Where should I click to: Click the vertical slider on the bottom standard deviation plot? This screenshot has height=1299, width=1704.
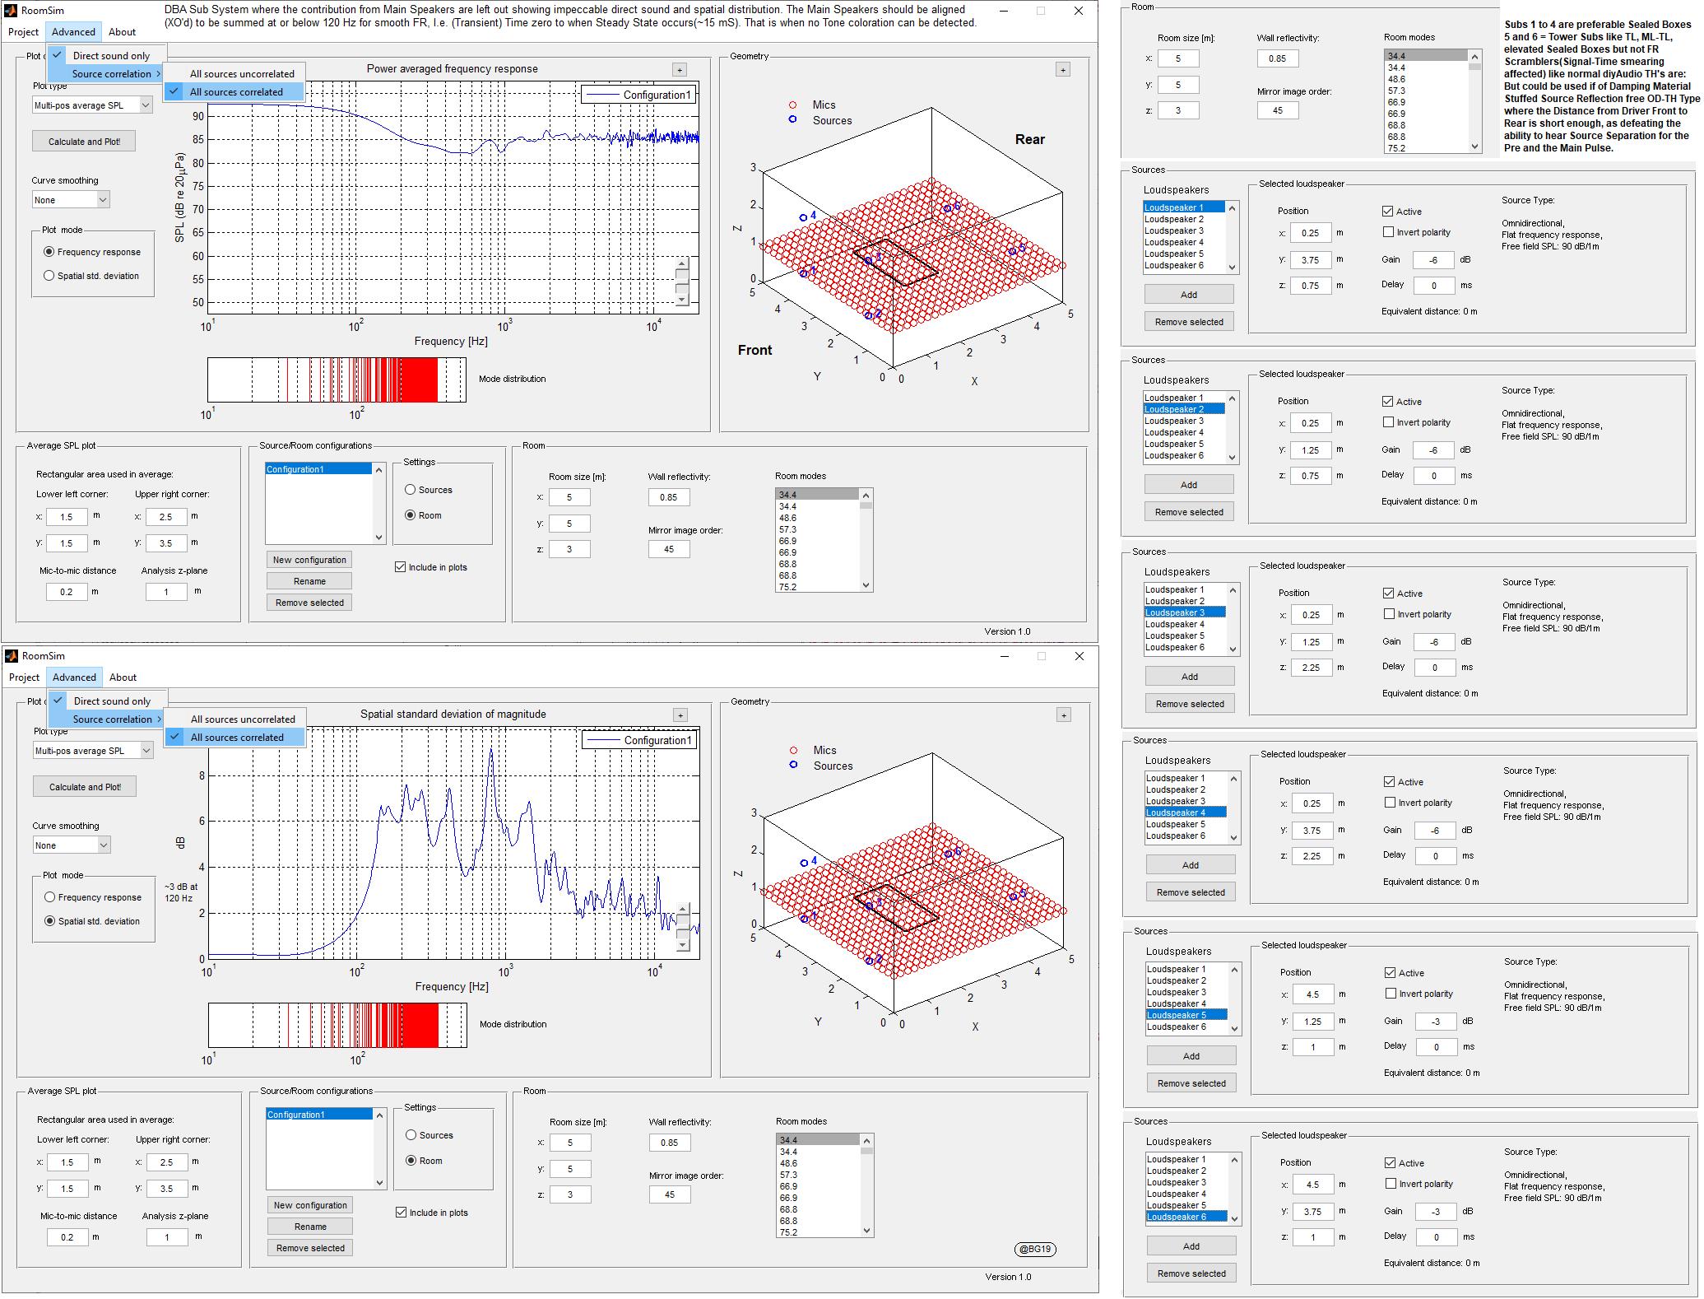[683, 927]
